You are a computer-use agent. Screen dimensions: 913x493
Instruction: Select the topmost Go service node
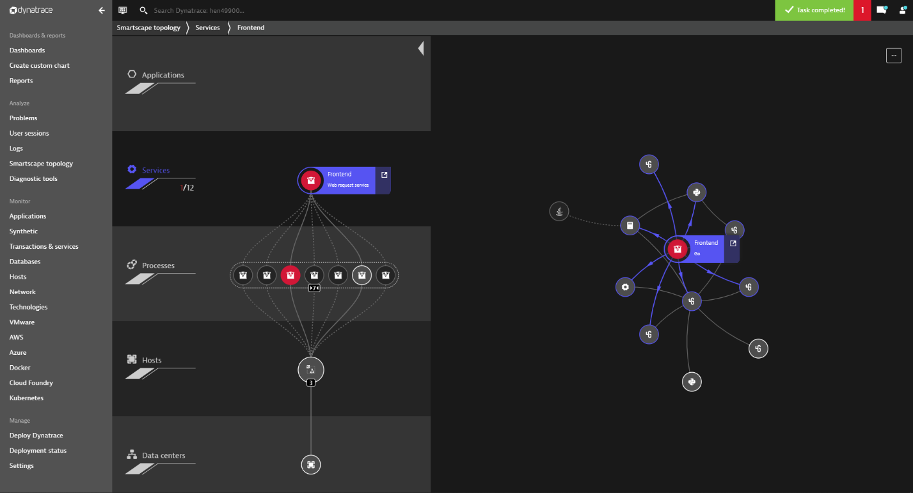point(649,164)
